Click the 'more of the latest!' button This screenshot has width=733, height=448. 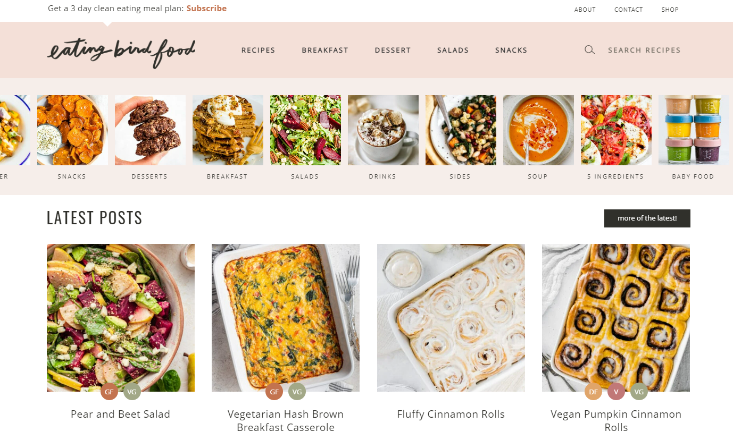647,218
